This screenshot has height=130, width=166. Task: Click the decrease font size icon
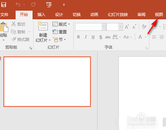point(134,27)
